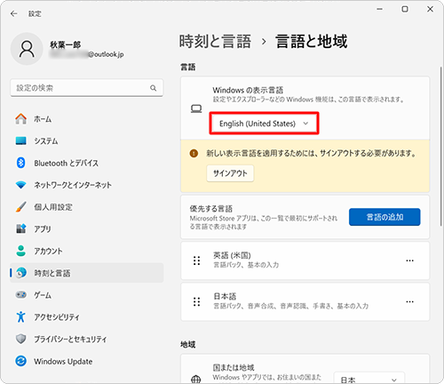Click the globe icon beside 国または地域

pyautogui.click(x=196, y=380)
